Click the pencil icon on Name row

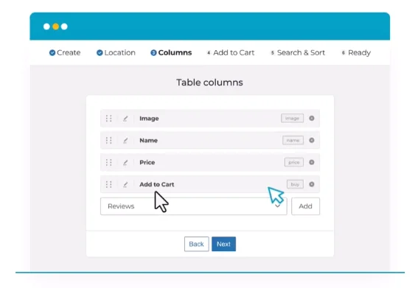coord(125,141)
